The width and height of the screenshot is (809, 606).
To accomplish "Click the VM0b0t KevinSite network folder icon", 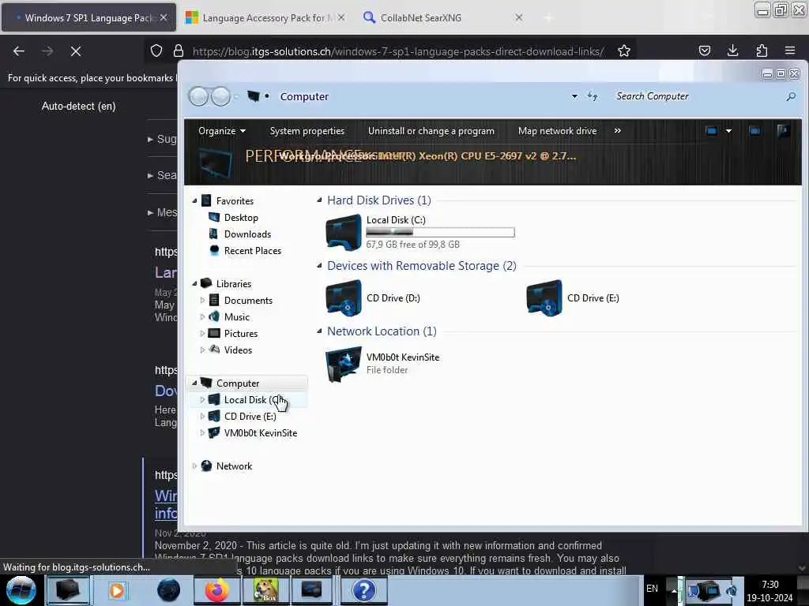I will [344, 365].
